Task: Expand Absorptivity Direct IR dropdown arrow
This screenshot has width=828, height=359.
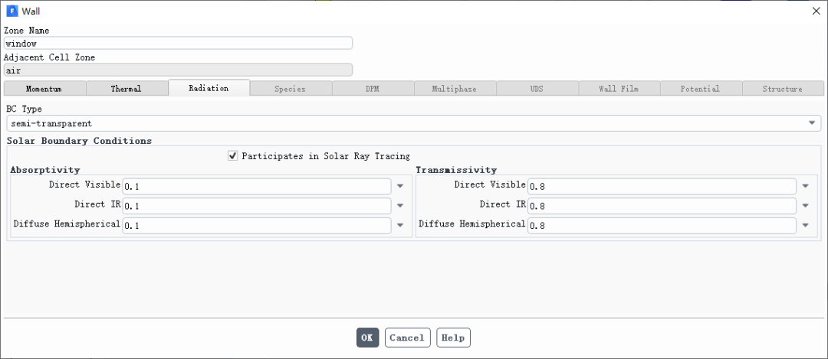Action: pos(400,206)
